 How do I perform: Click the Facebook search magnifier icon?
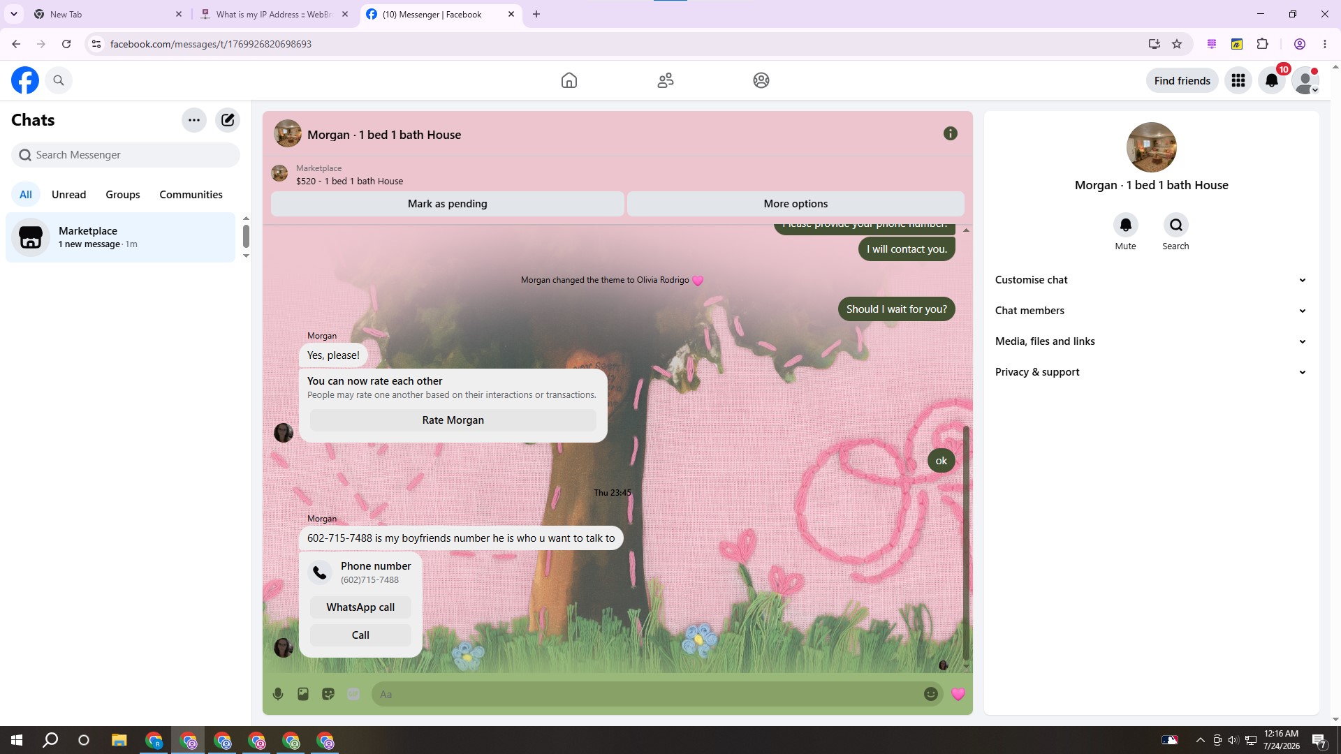[x=59, y=80]
